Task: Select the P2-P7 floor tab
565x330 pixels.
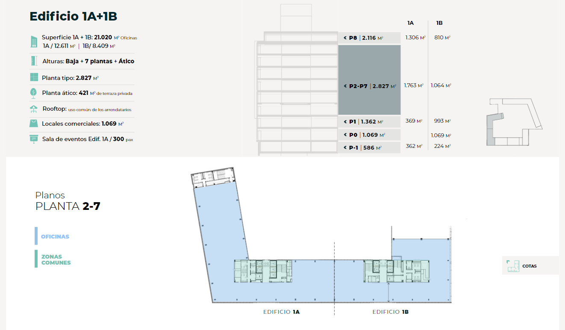Action: tap(369, 80)
